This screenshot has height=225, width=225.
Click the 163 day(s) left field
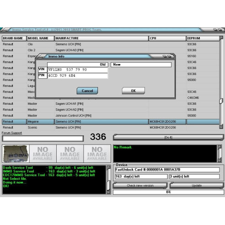141,177
